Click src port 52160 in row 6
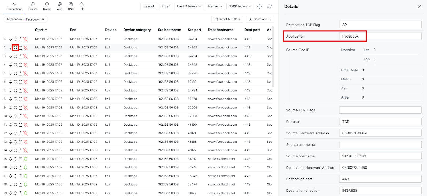Image resolution: width=427 pixels, height=196 pixels. click(192, 82)
